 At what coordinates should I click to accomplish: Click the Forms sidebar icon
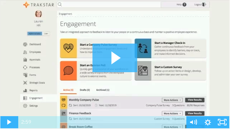[x=25, y=75]
